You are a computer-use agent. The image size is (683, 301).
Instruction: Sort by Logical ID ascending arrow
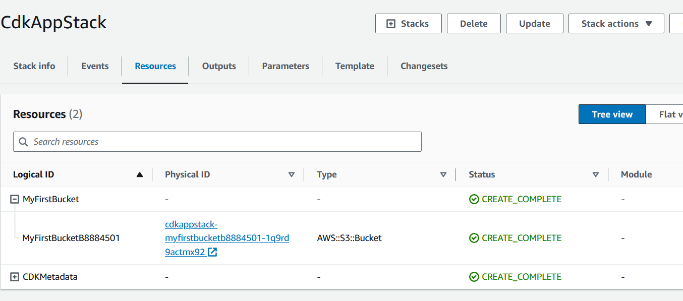(x=140, y=174)
